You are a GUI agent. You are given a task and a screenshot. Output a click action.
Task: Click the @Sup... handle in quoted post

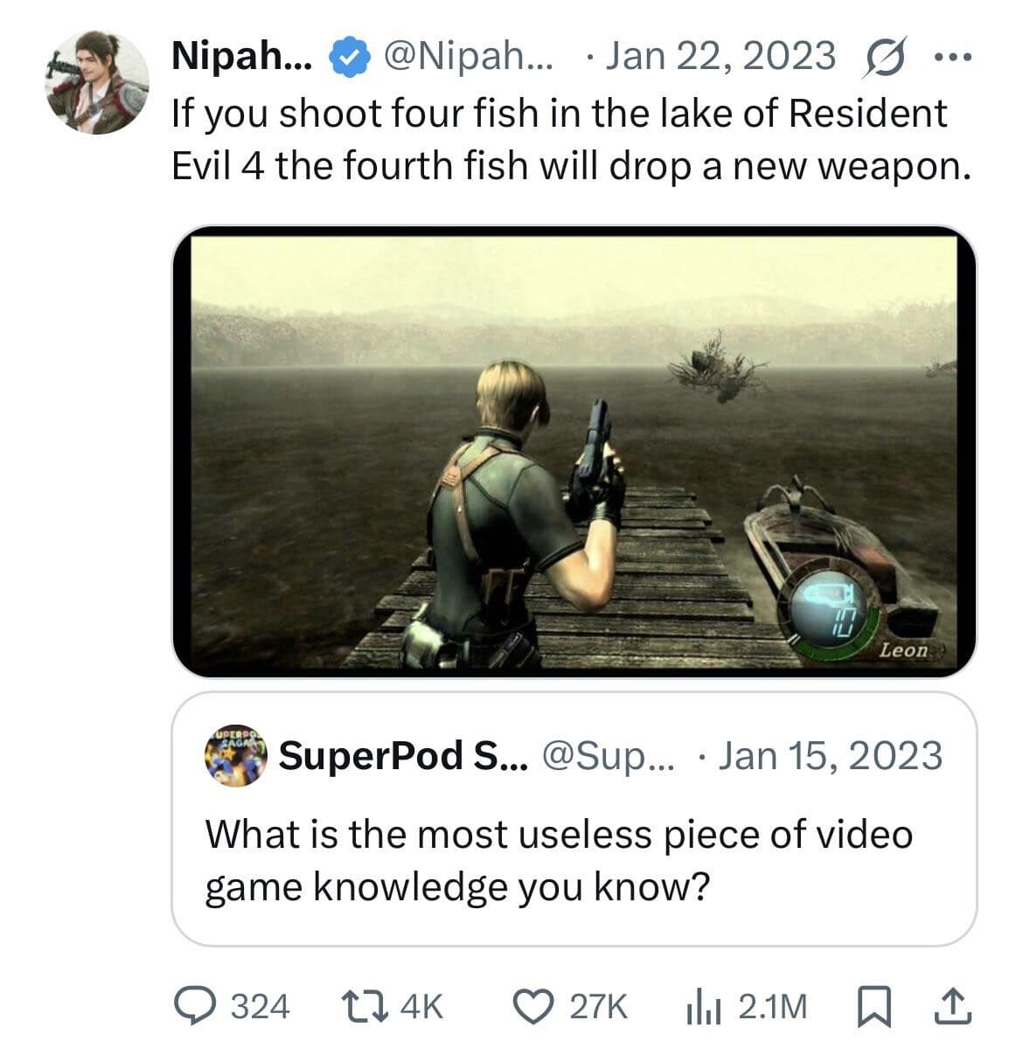point(609,756)
